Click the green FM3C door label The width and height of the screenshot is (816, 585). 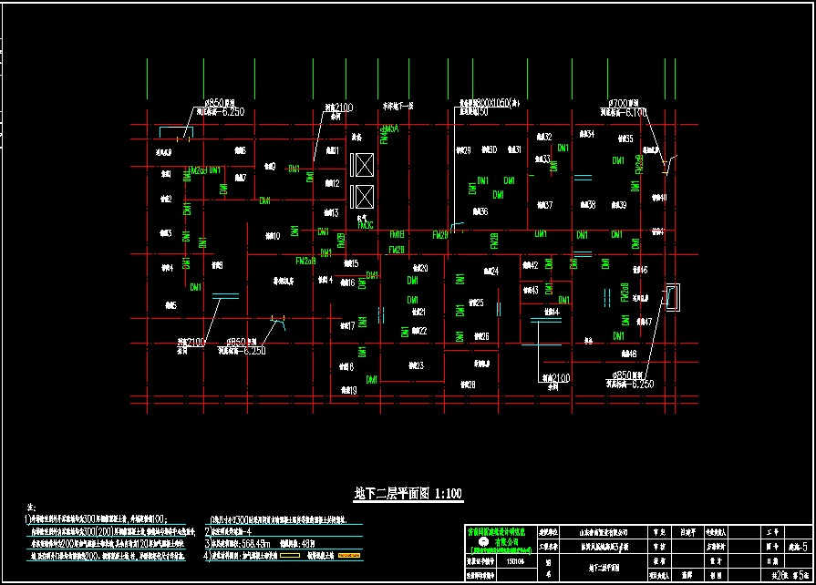click(x=365, y=225)
